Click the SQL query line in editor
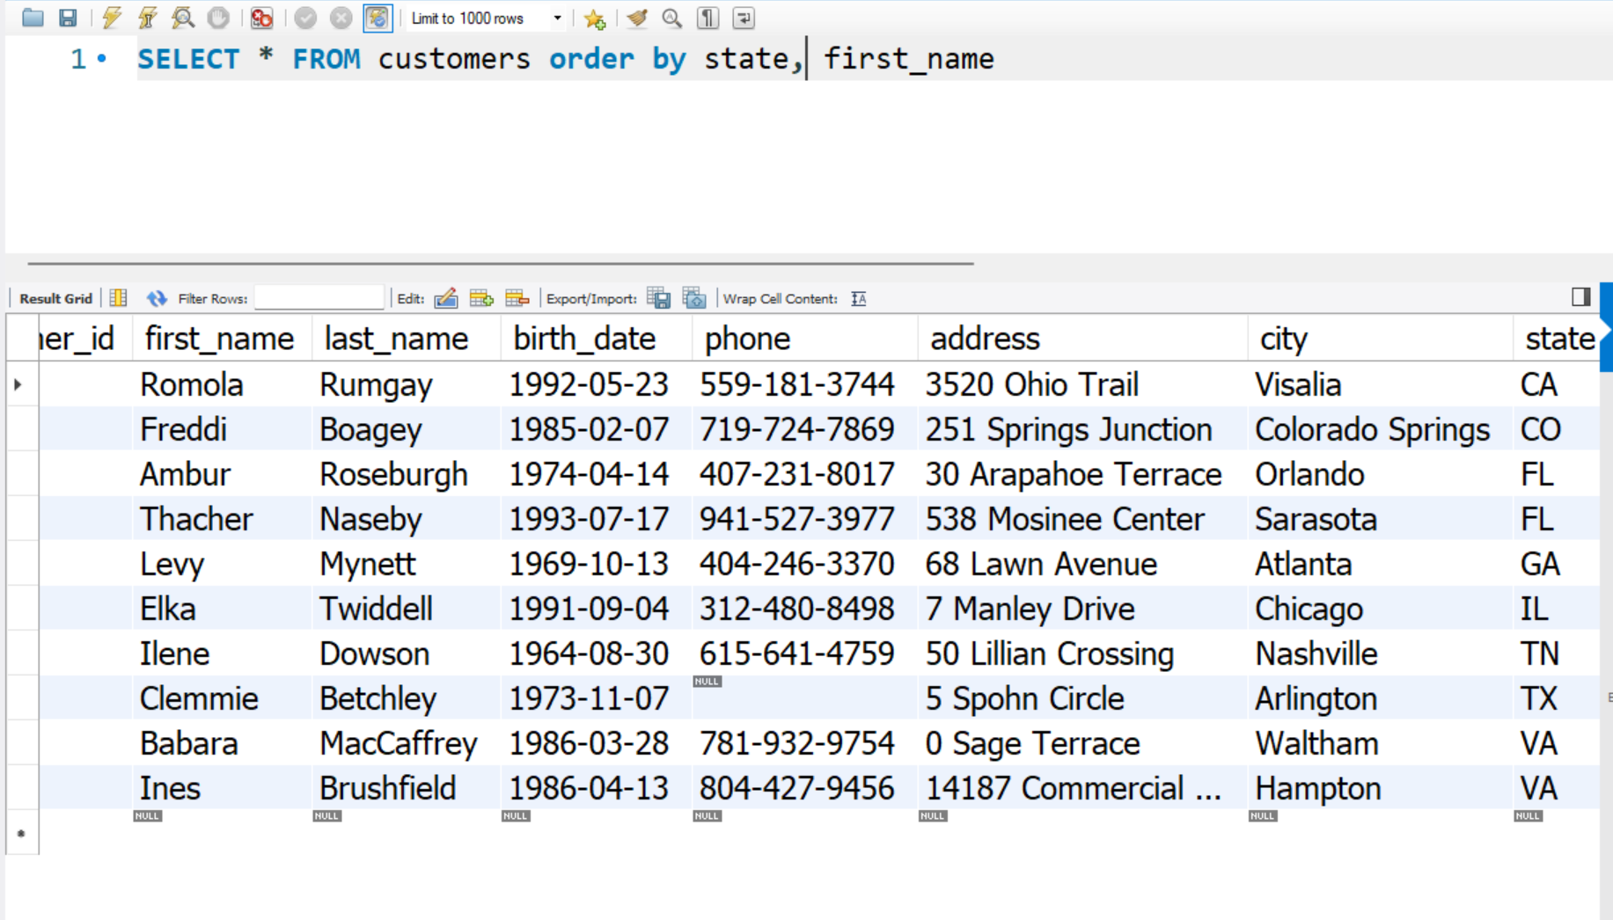Viewport: 1613px width, 920px height. (x=566, y=59)
